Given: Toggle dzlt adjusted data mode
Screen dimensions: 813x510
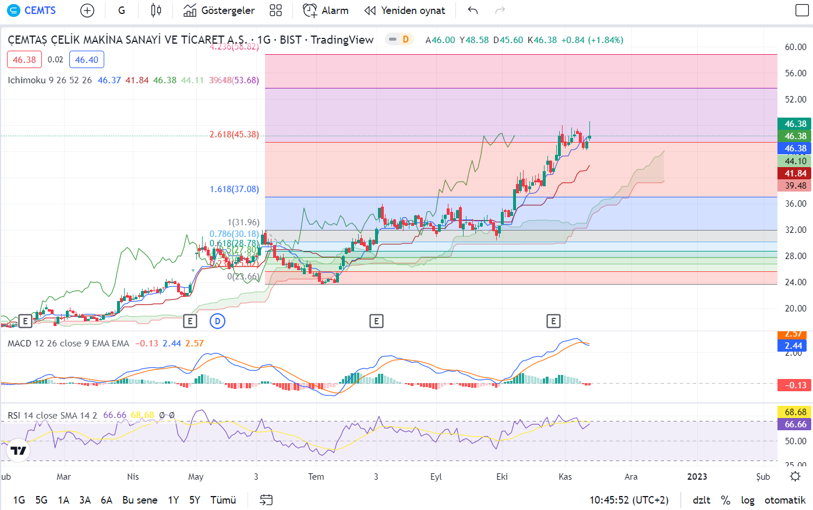Looking at the screenshot, I should click(x=701, y=500).
